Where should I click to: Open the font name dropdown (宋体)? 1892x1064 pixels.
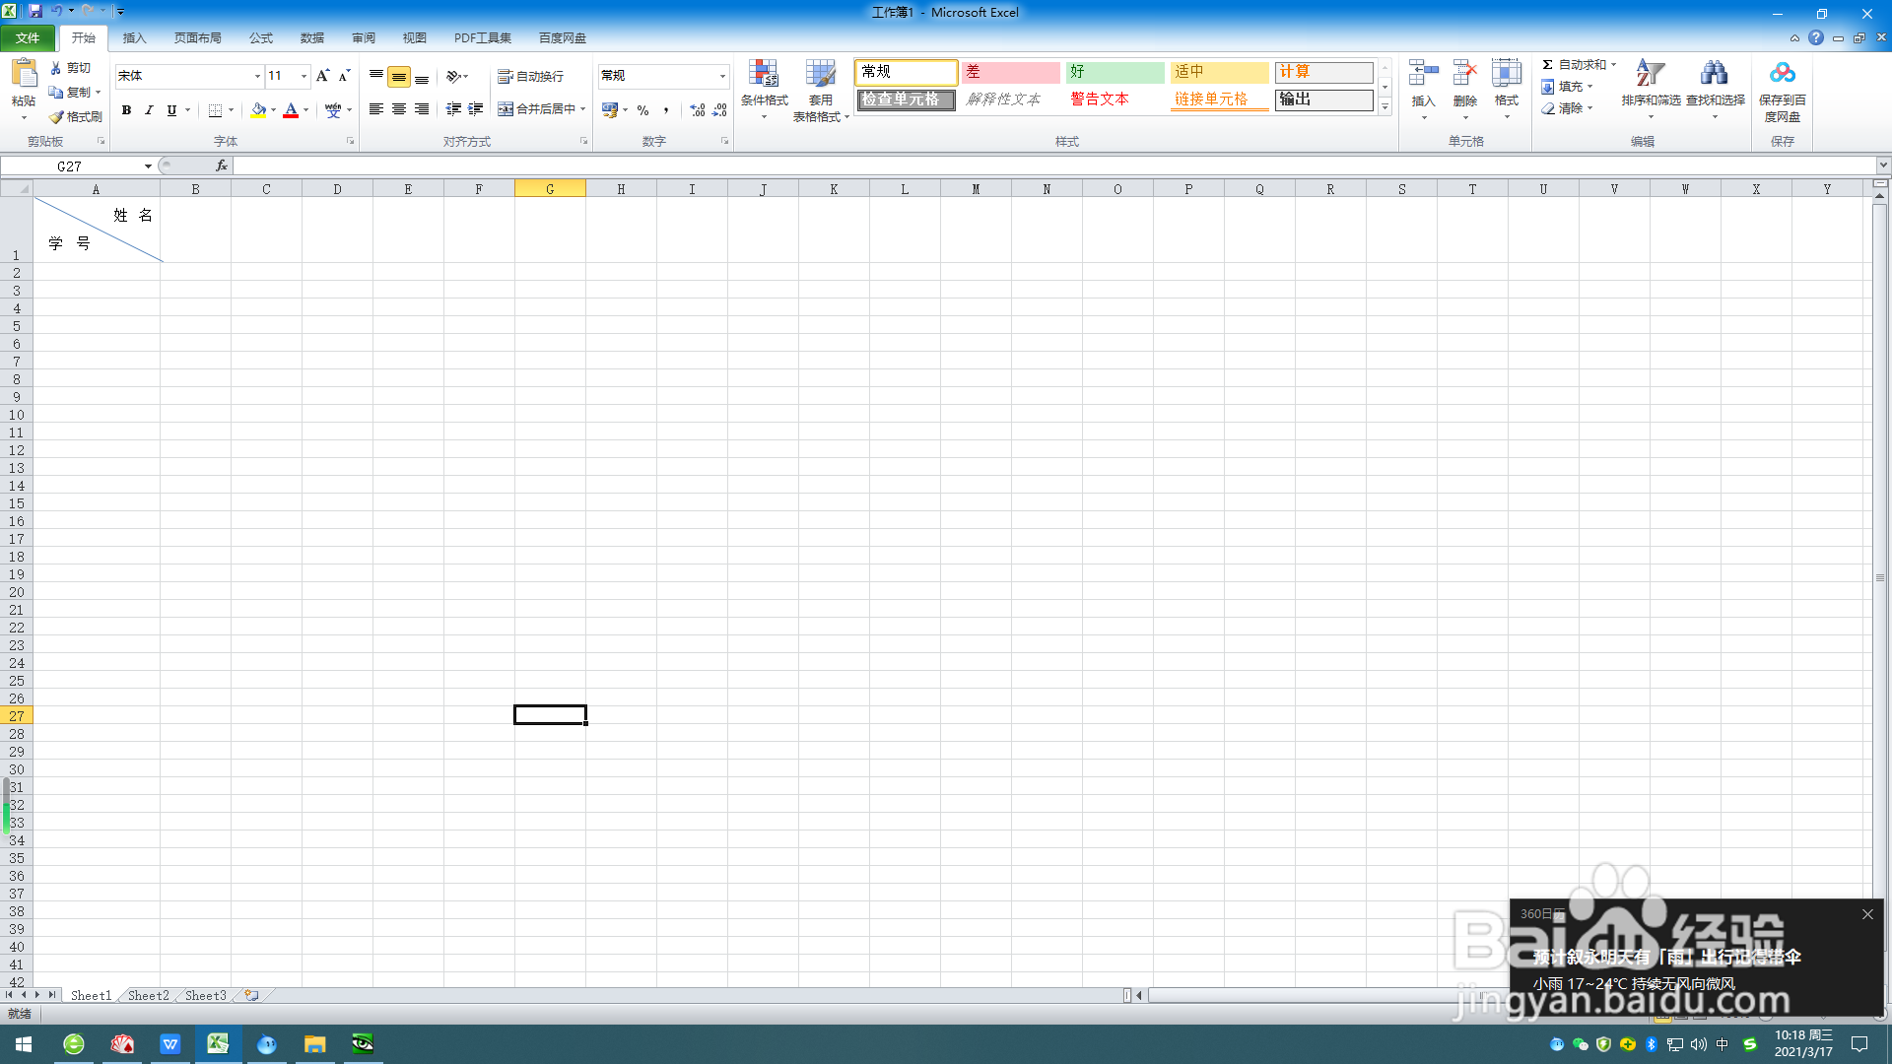(x=258, y=76)
